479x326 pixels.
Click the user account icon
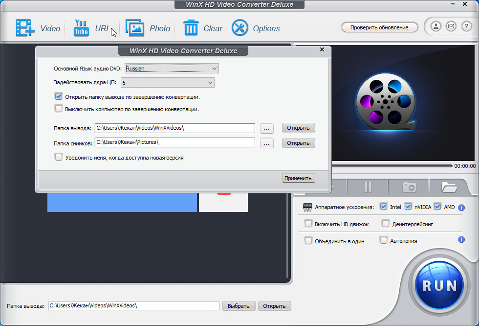pyautogui.click(x=436, y=26)
